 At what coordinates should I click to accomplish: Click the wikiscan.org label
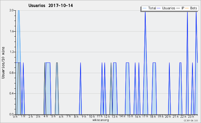coord(100,120)
